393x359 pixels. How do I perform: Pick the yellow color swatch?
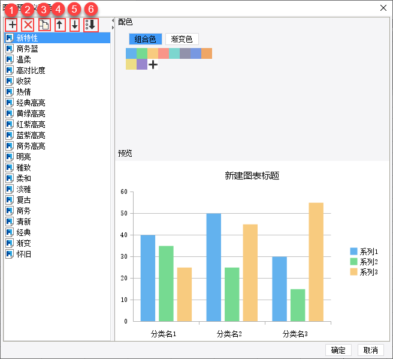pos(131,64)
